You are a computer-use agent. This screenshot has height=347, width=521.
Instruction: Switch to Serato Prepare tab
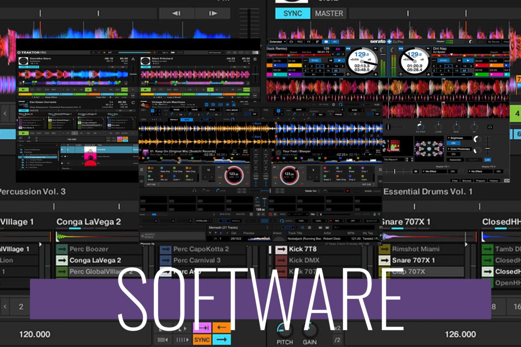pyautogui.click(x=480, y=180)
